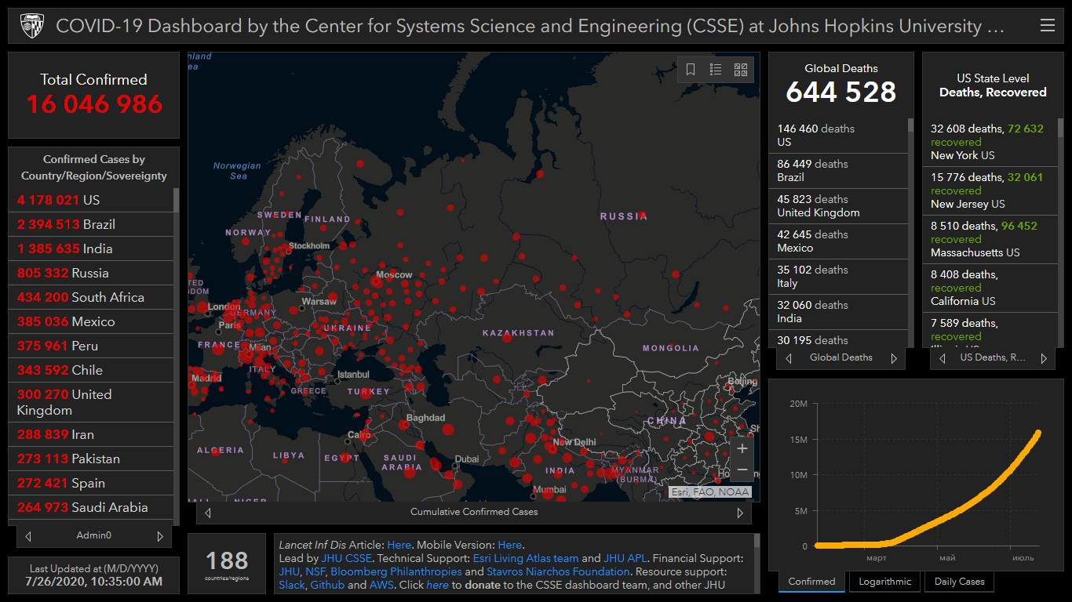Switch to the Logarithmic chart tab

click(x=884, y=582)
